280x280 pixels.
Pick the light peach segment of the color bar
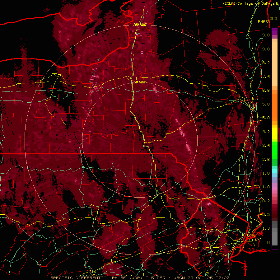275,64
